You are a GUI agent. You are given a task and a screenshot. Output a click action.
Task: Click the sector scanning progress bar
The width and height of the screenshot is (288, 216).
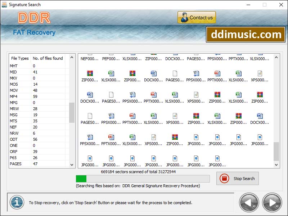click(142, 179)
